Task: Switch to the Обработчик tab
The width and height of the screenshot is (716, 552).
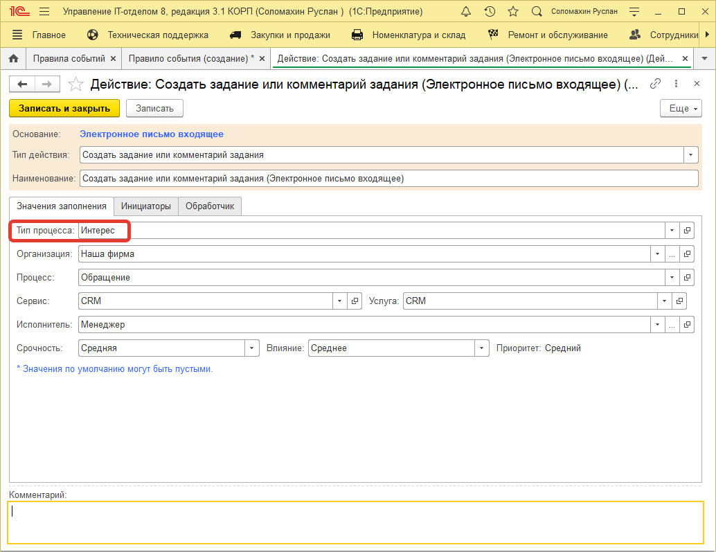Action: [210, 206]
